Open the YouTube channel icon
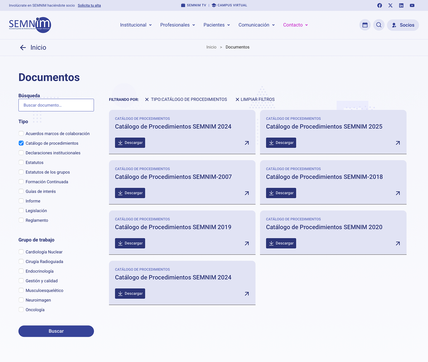This screenshot has height=362, width=428. 412,5
